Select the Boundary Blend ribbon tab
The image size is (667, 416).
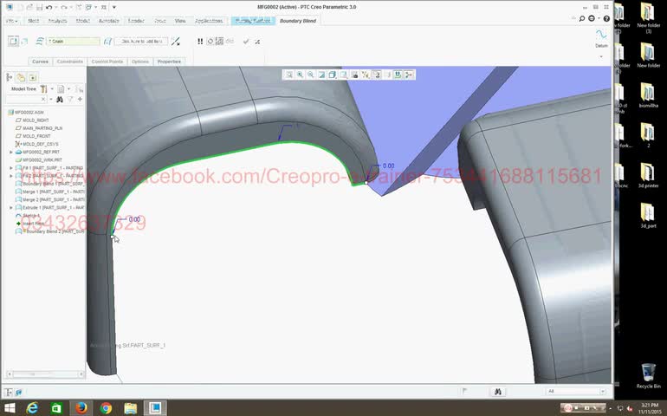298,21
